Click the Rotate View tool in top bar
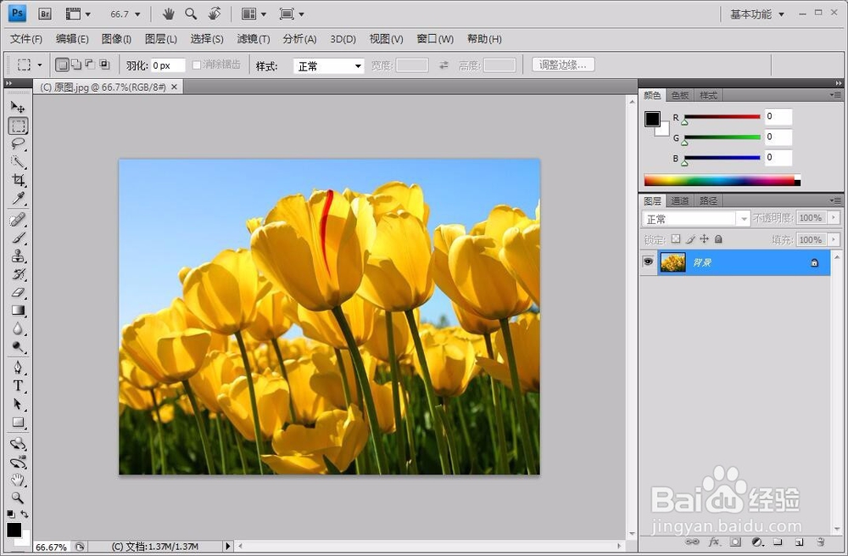 tap(215, 14)
